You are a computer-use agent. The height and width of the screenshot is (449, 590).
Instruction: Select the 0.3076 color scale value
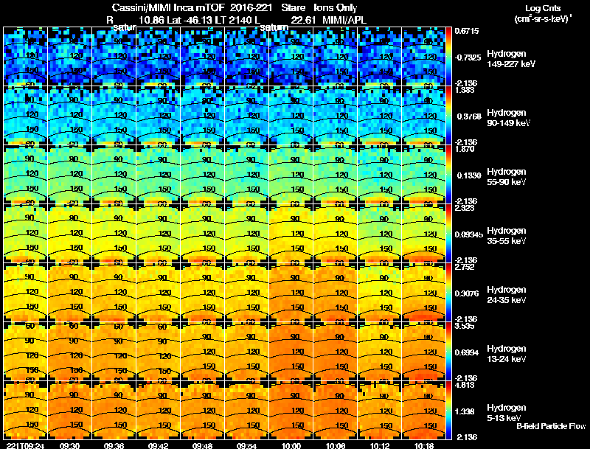467,293
